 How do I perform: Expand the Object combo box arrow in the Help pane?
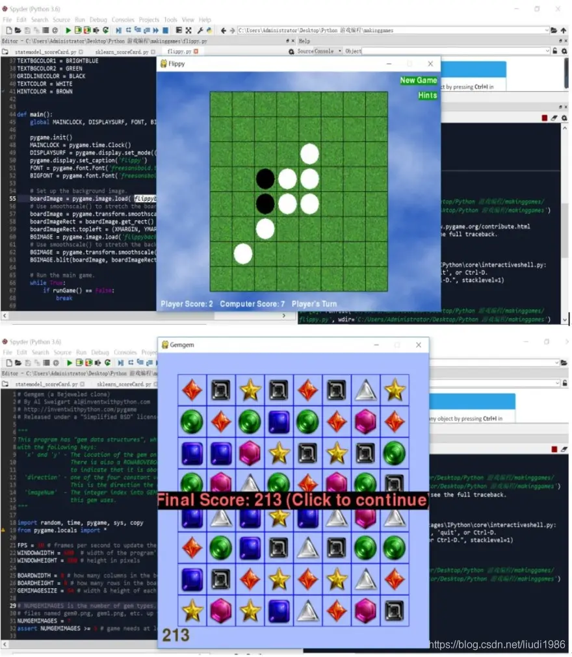(x=547, y=51)
